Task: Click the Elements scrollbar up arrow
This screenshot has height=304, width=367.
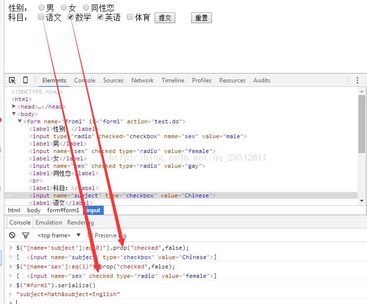Action: click(362, 91)
